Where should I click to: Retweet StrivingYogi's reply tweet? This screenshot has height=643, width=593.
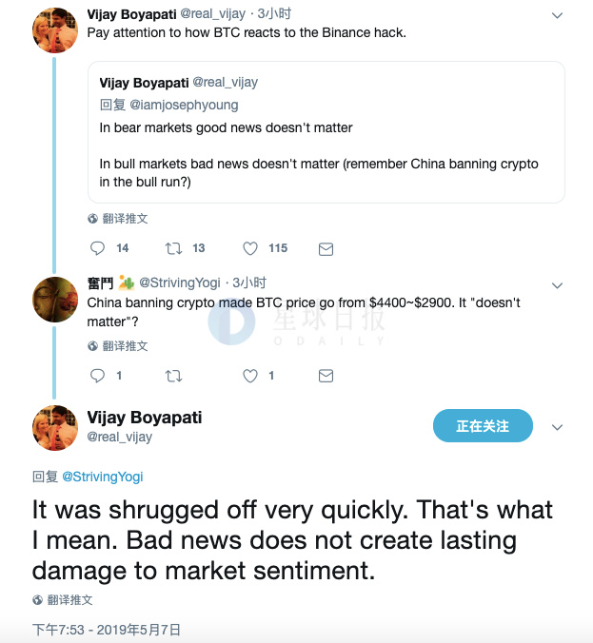click(x=173, y=376)
